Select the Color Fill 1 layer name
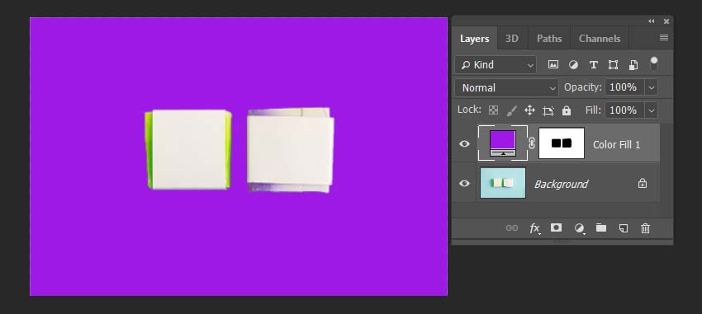The image size is (702, 314). coord(616,145)
